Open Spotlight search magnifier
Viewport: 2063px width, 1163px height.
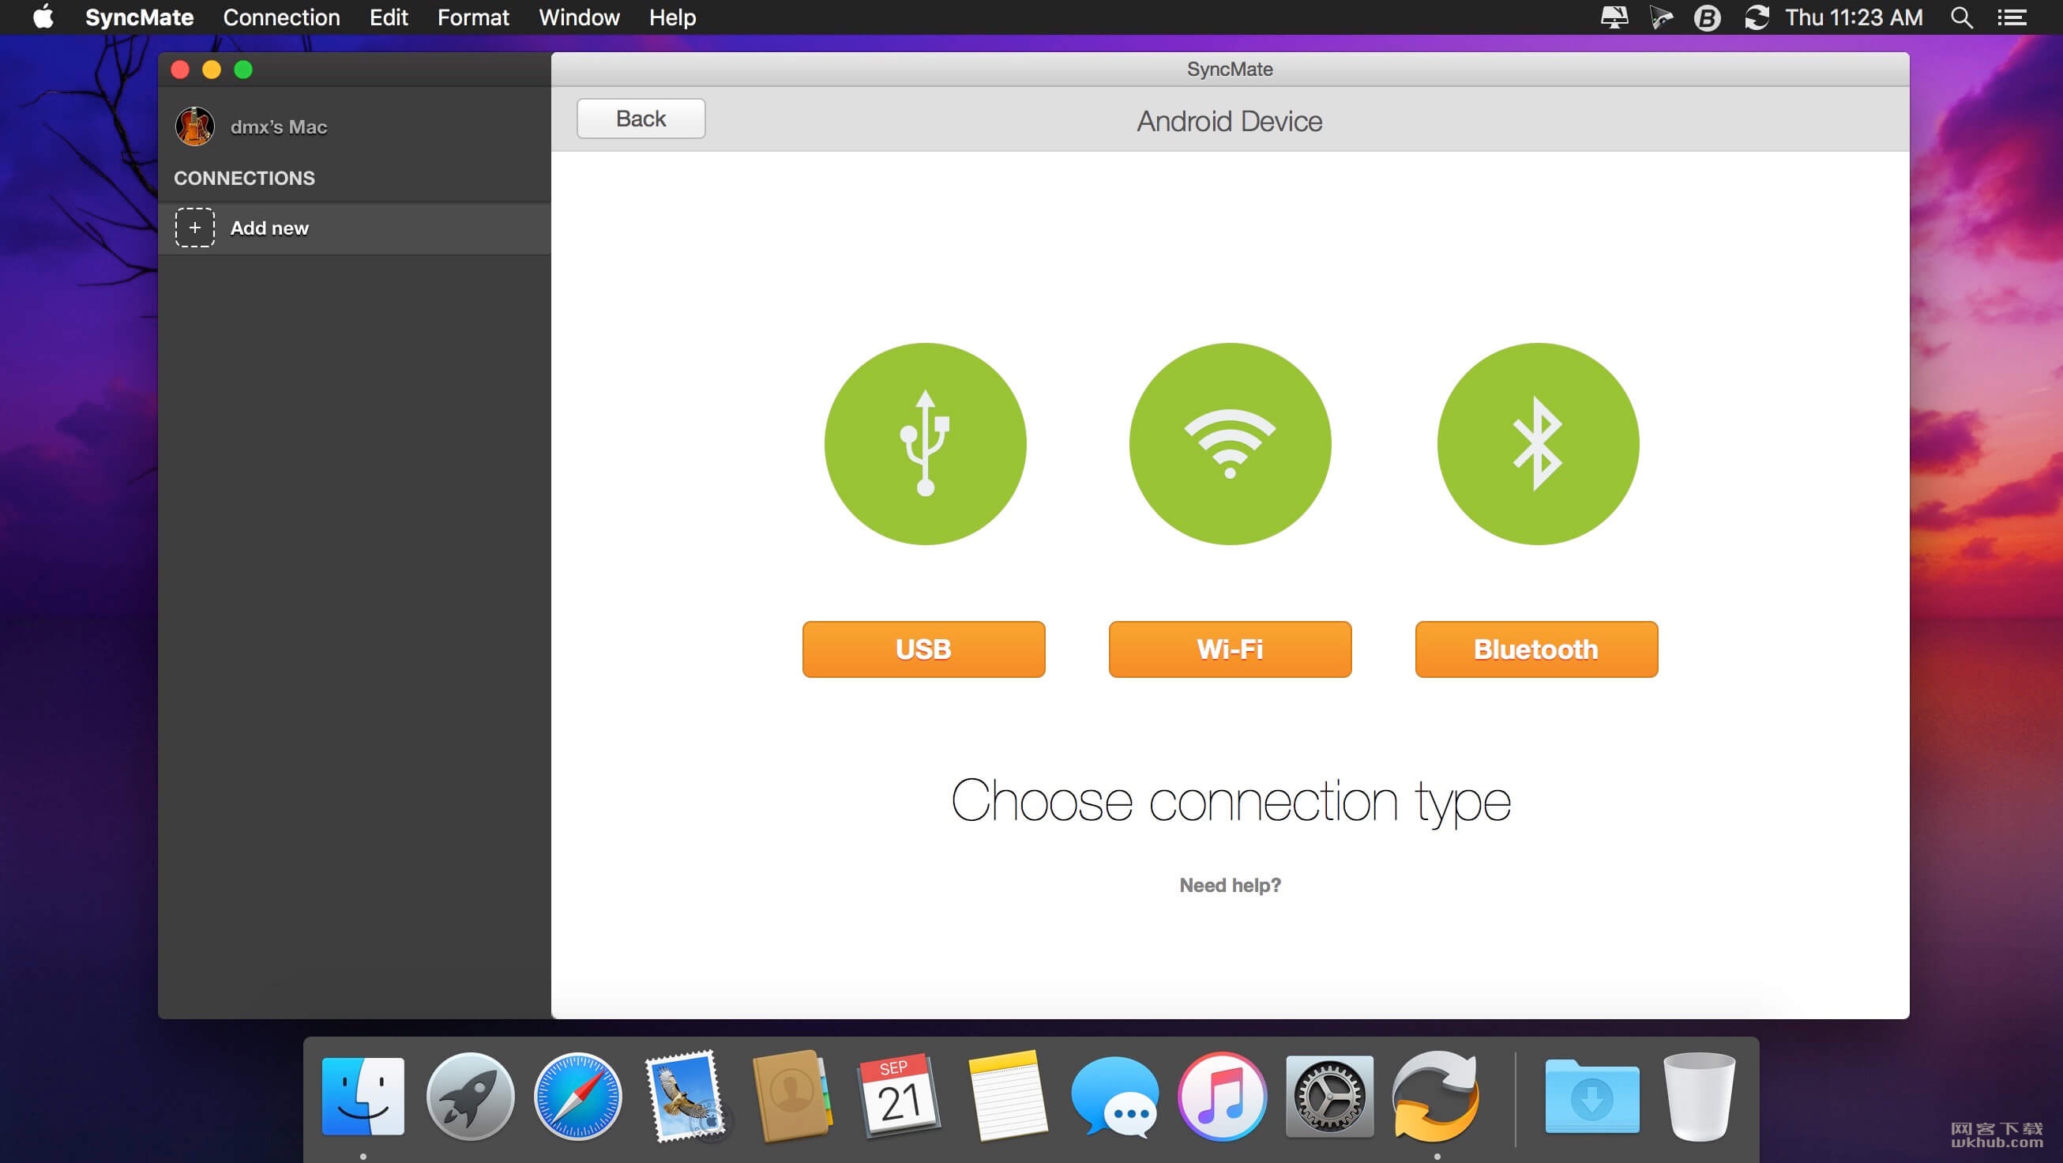[1961, 17]
